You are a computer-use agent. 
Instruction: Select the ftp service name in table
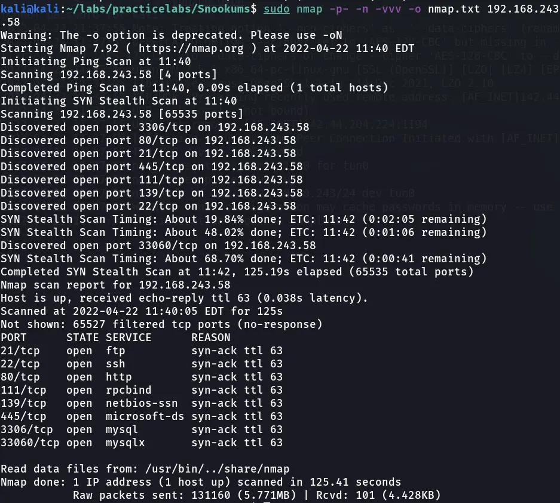pyautogui.click(x=115, y=351)
